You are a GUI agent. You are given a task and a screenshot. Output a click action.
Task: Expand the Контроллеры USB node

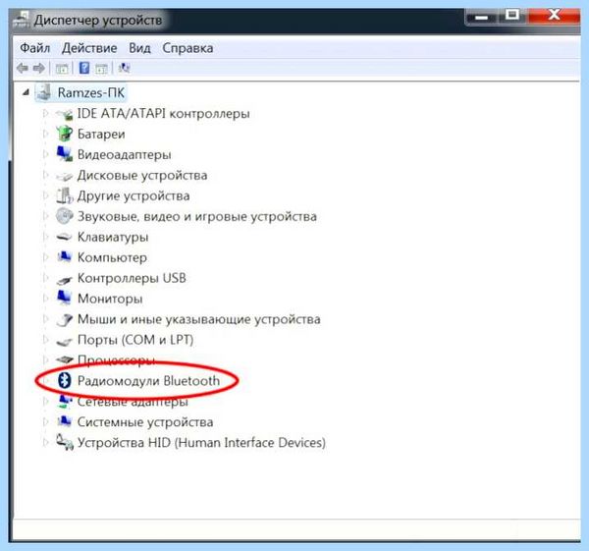point(45,278)
